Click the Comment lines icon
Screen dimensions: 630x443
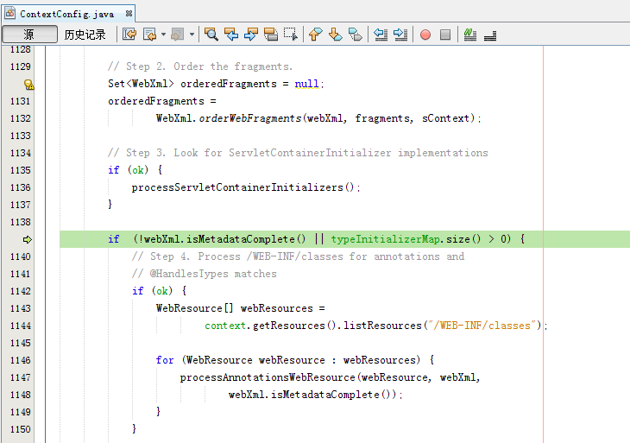[470, 35]
